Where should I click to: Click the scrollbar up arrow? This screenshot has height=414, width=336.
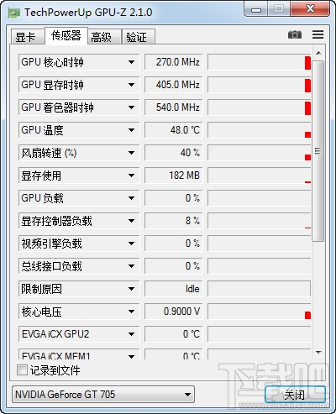pos(318,53)
